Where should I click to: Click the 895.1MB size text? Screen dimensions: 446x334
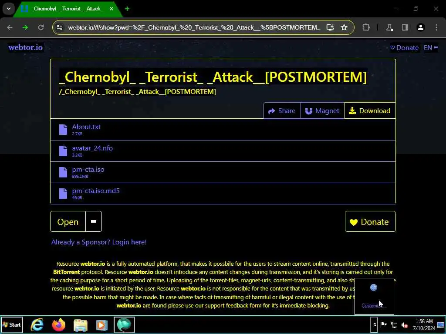[x=80, y=177]
